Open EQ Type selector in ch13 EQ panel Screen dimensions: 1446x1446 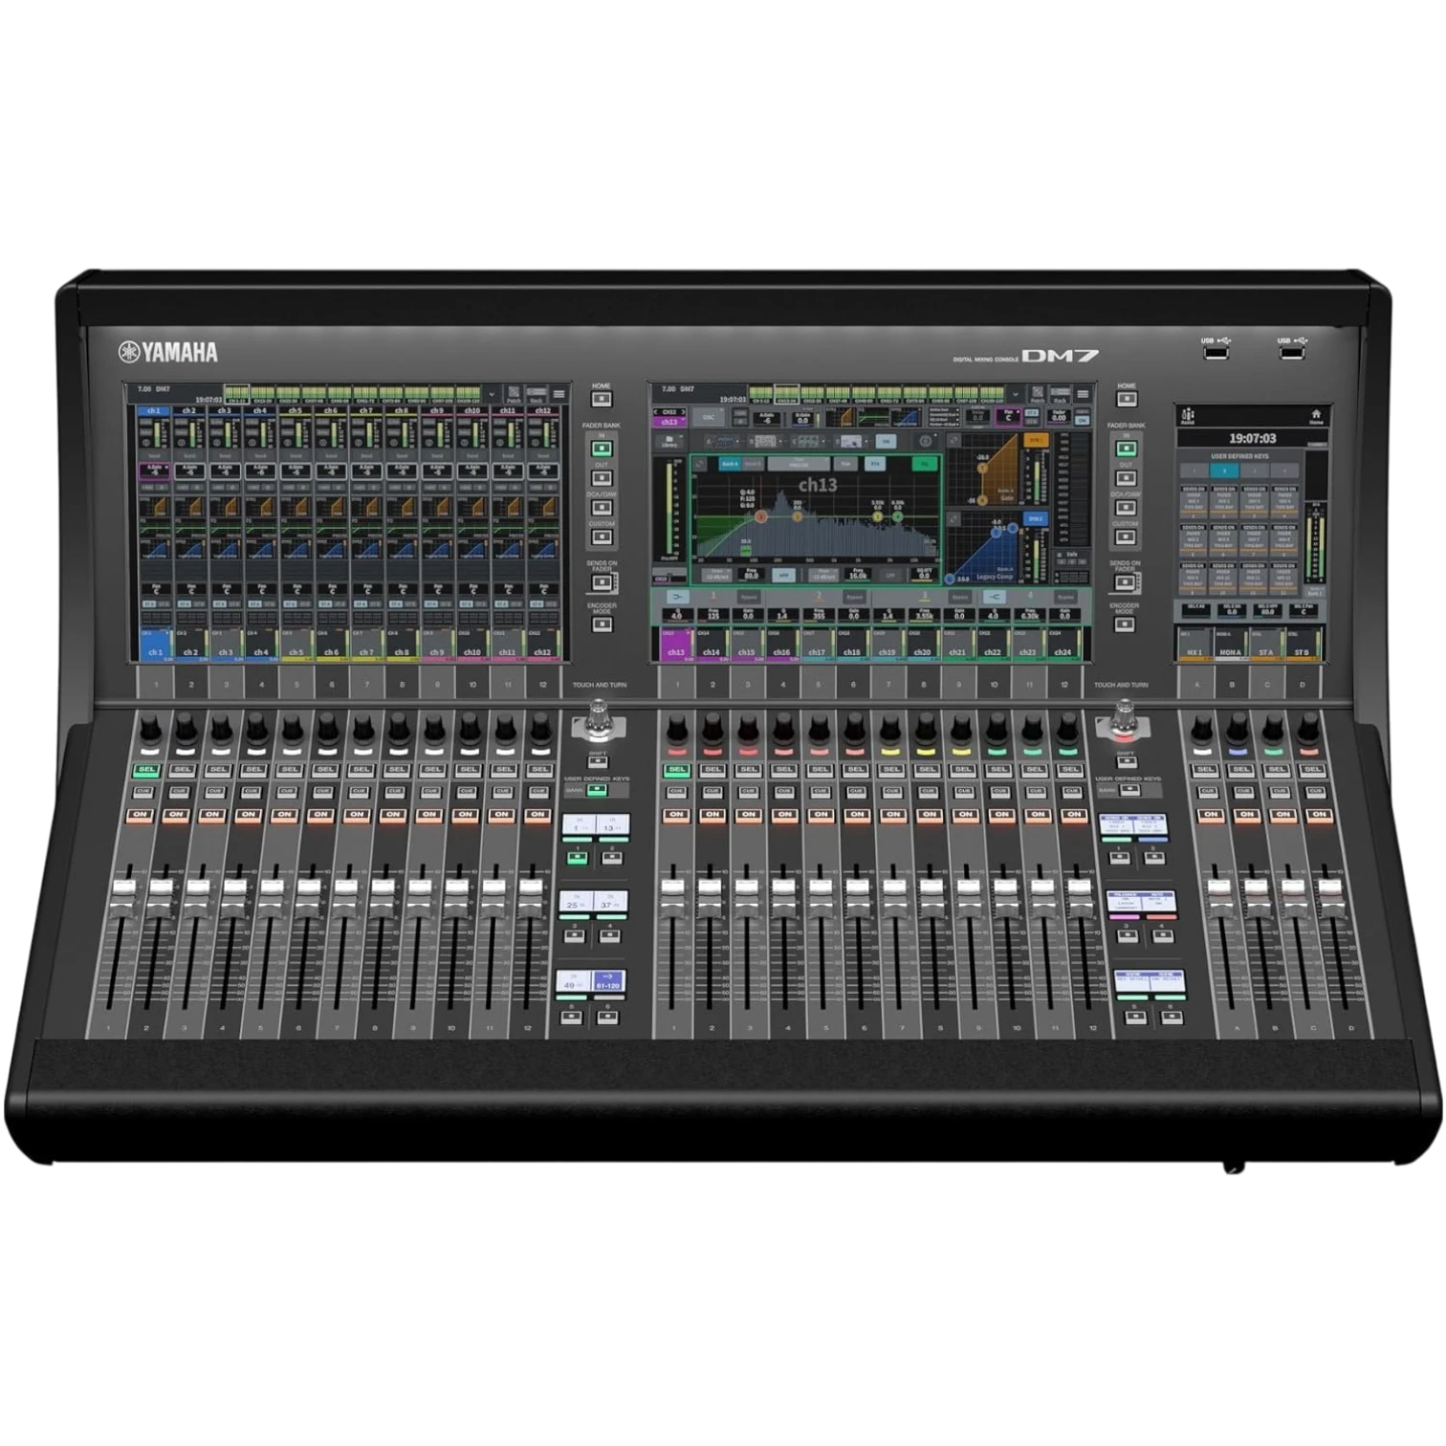799,464
